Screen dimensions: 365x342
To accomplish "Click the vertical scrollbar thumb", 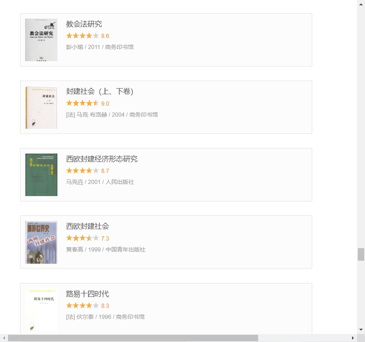I will [x=361, y=254].
